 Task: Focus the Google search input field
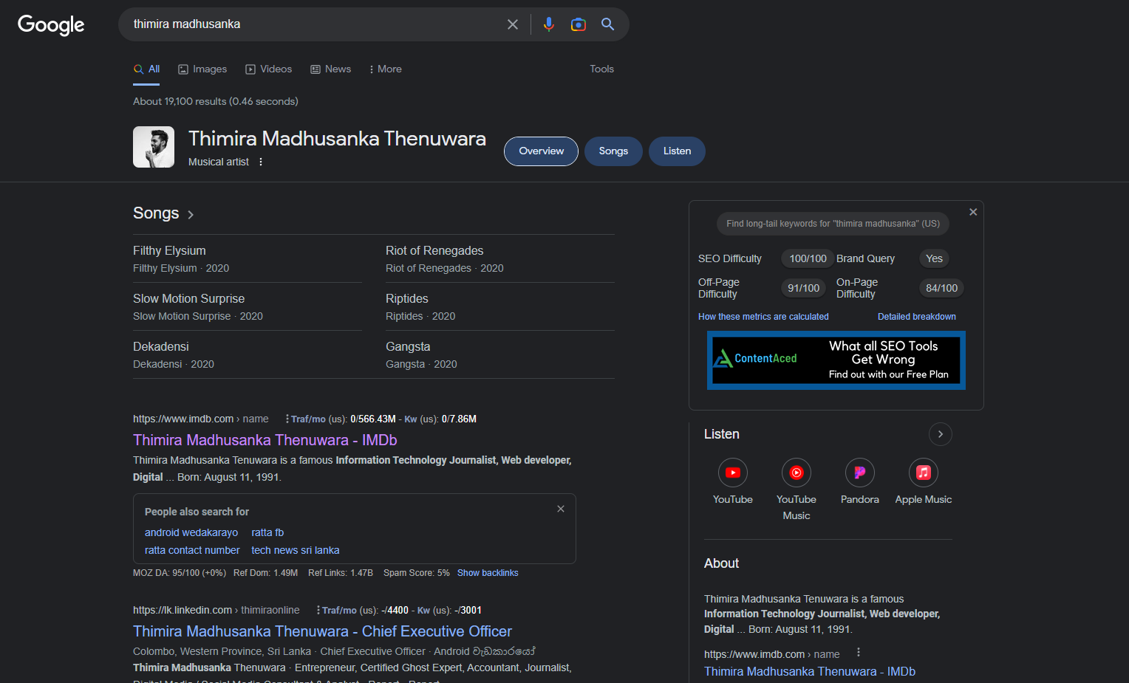315,24
